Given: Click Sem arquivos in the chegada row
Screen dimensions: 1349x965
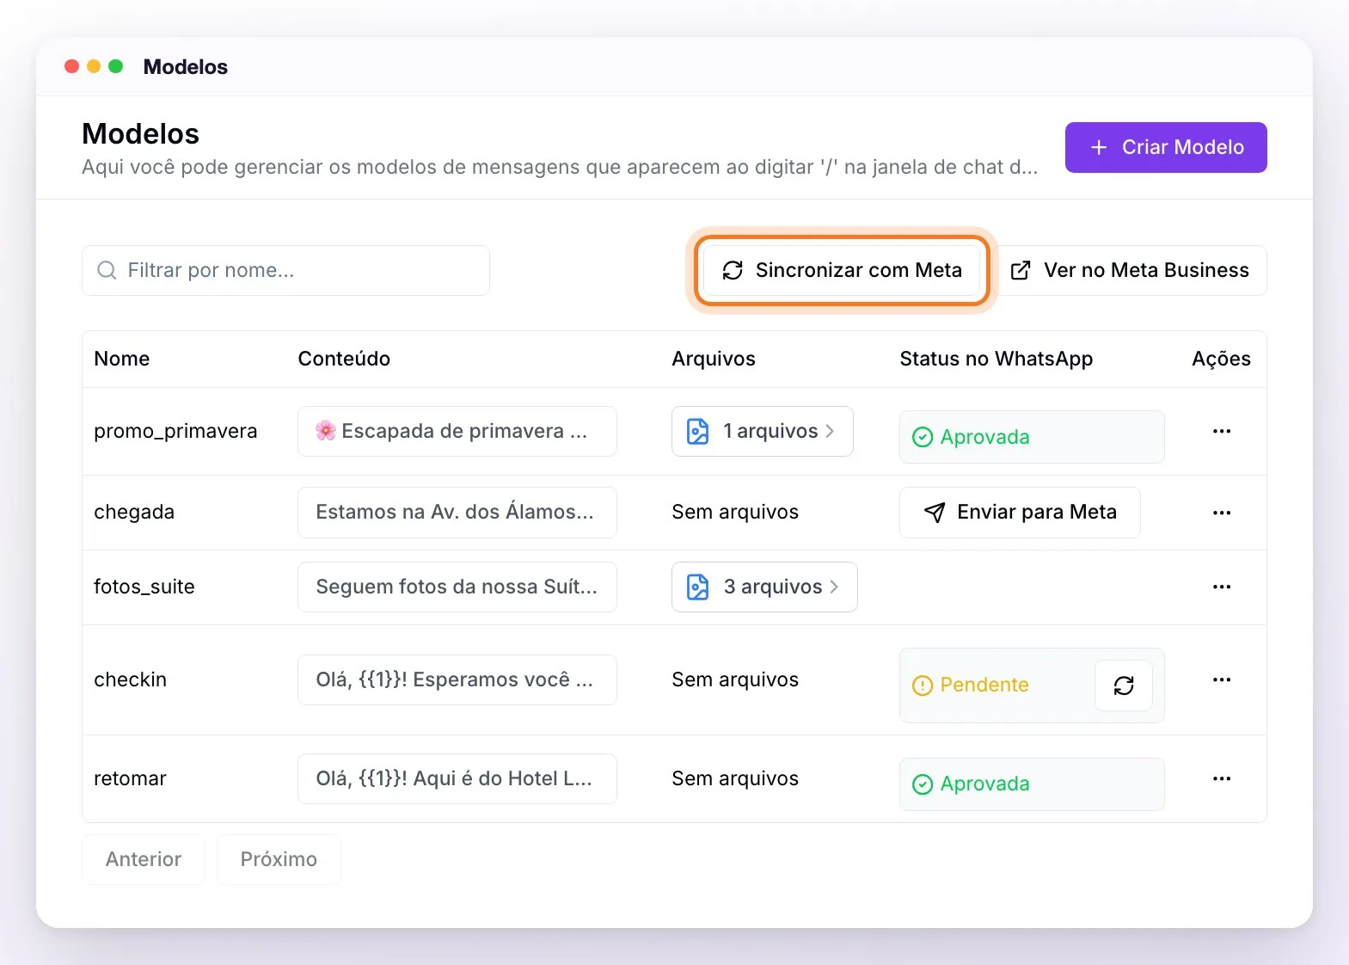Looking at the screenshot, I should pyautogui.click(x=735, y=513).
